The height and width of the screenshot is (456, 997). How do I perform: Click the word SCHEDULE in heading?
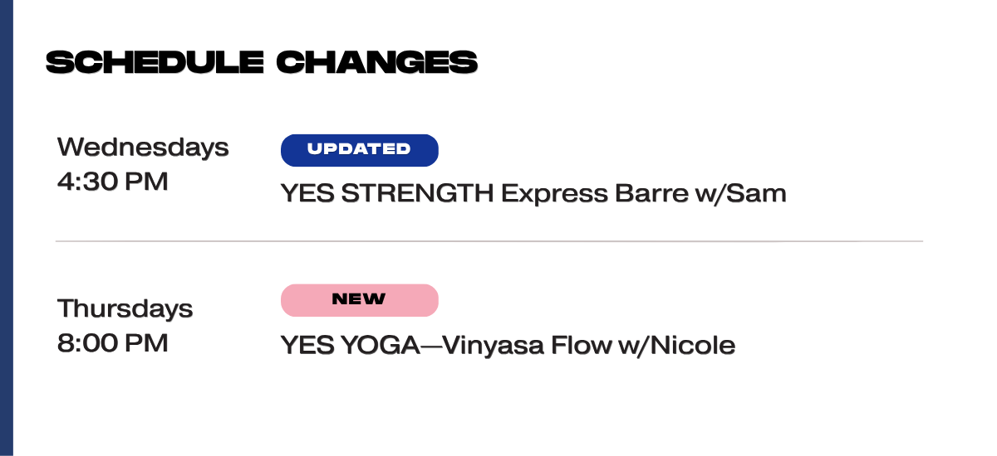coord(155,62)
